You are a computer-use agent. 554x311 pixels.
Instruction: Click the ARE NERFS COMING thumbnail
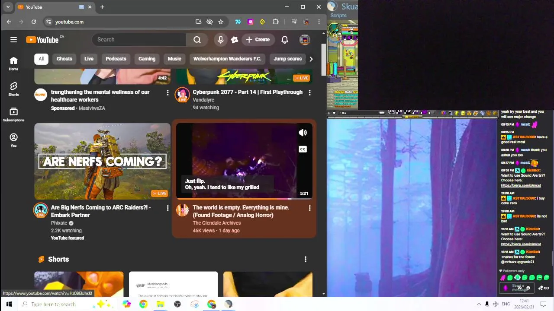103,161
